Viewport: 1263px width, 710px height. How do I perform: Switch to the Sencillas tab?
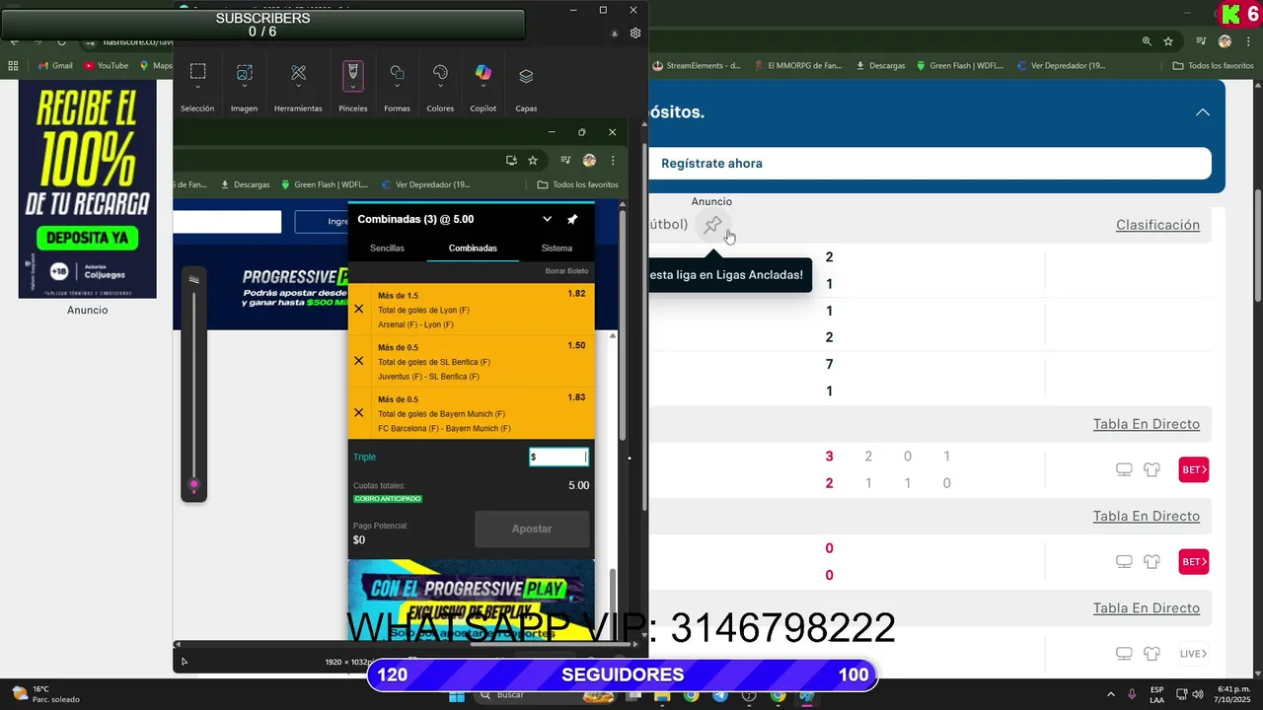pos(387,248)
